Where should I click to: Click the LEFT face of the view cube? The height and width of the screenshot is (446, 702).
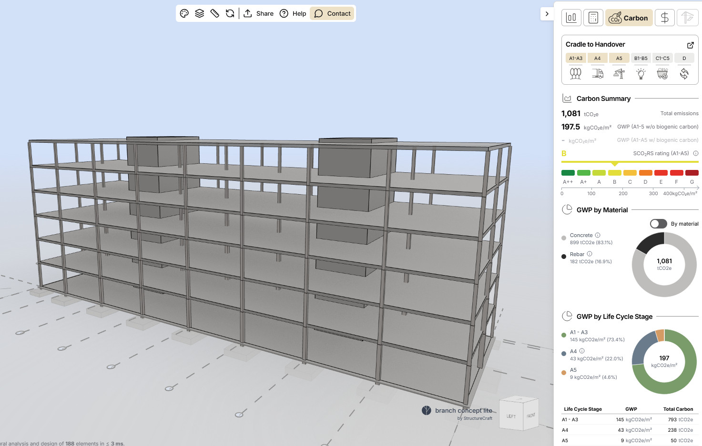pos(511,416)
